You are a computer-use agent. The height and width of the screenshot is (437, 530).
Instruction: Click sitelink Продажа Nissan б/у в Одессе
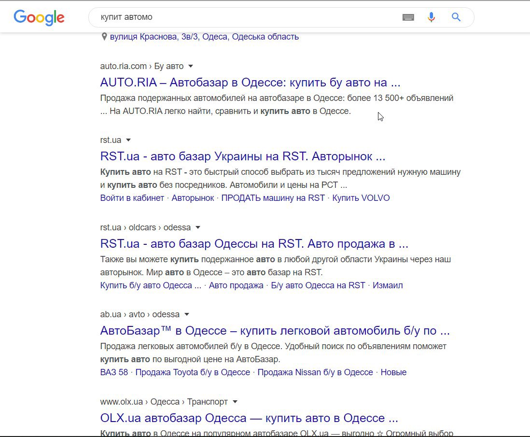coord(315,372)
